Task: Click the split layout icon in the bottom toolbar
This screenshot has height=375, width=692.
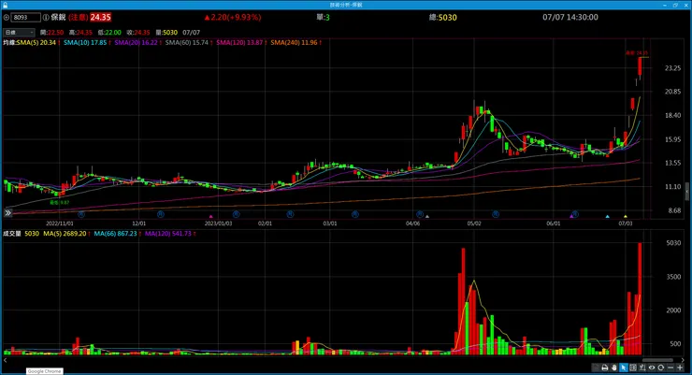Action: (x=633, y=368)
